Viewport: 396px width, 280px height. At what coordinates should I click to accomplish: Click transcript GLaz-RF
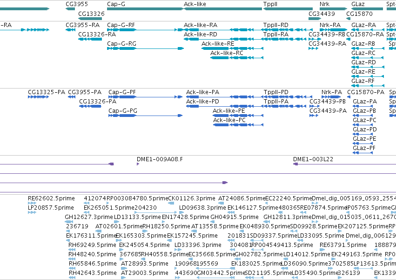(x=368, y=86)
